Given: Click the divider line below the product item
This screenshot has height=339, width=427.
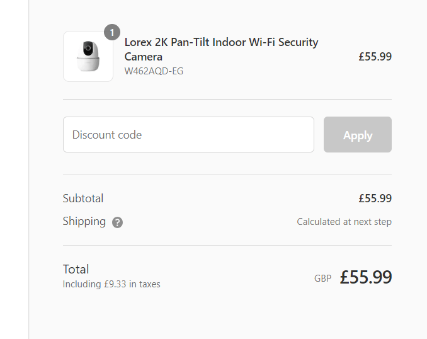Looking at the screenshot, I should [227, 100].
